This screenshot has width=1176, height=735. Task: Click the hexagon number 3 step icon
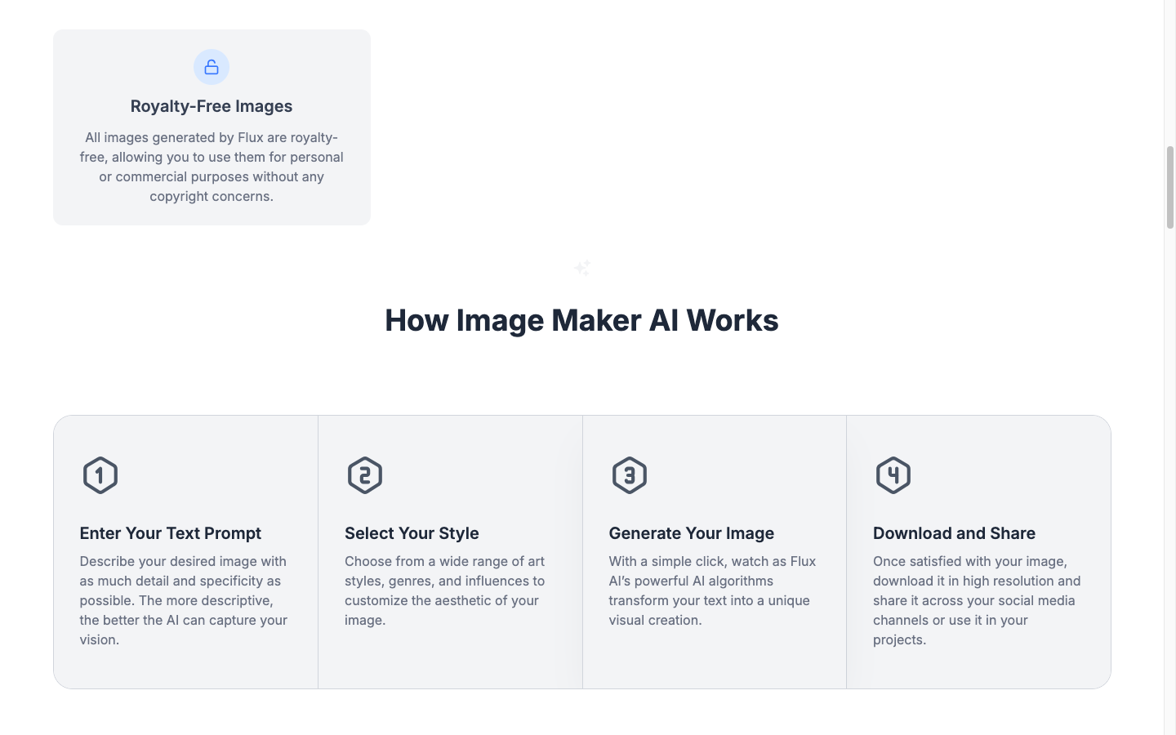click(630, 475)
